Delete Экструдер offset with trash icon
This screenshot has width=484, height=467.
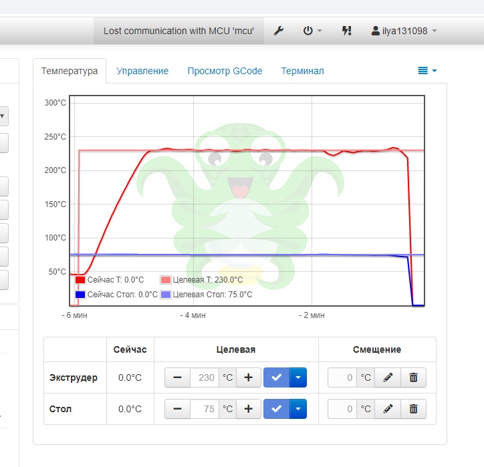pos(413,377)
